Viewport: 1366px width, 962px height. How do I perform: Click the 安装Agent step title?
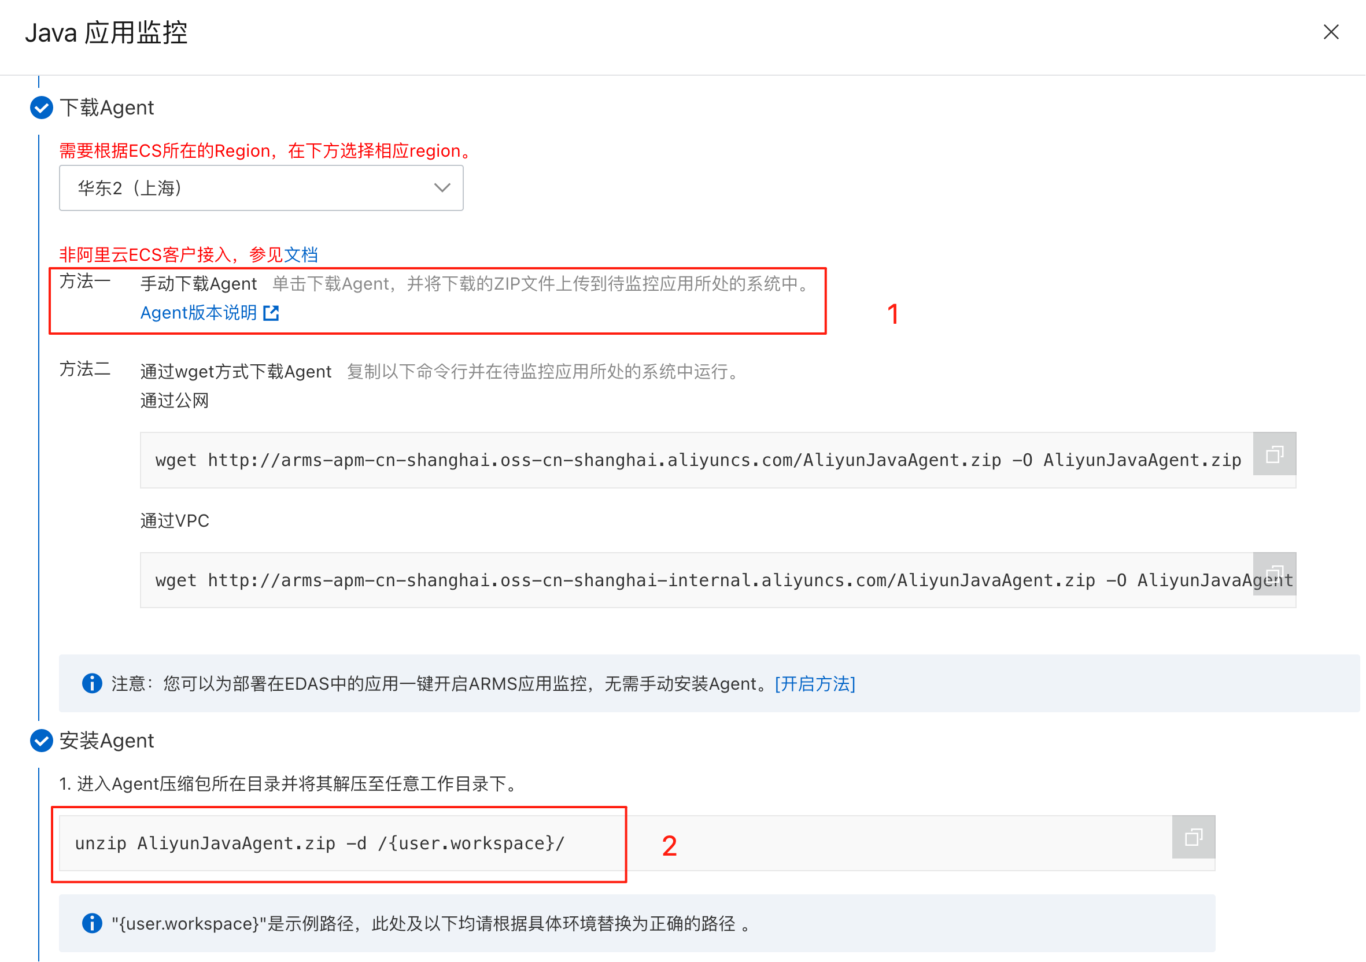coord(107,741)
